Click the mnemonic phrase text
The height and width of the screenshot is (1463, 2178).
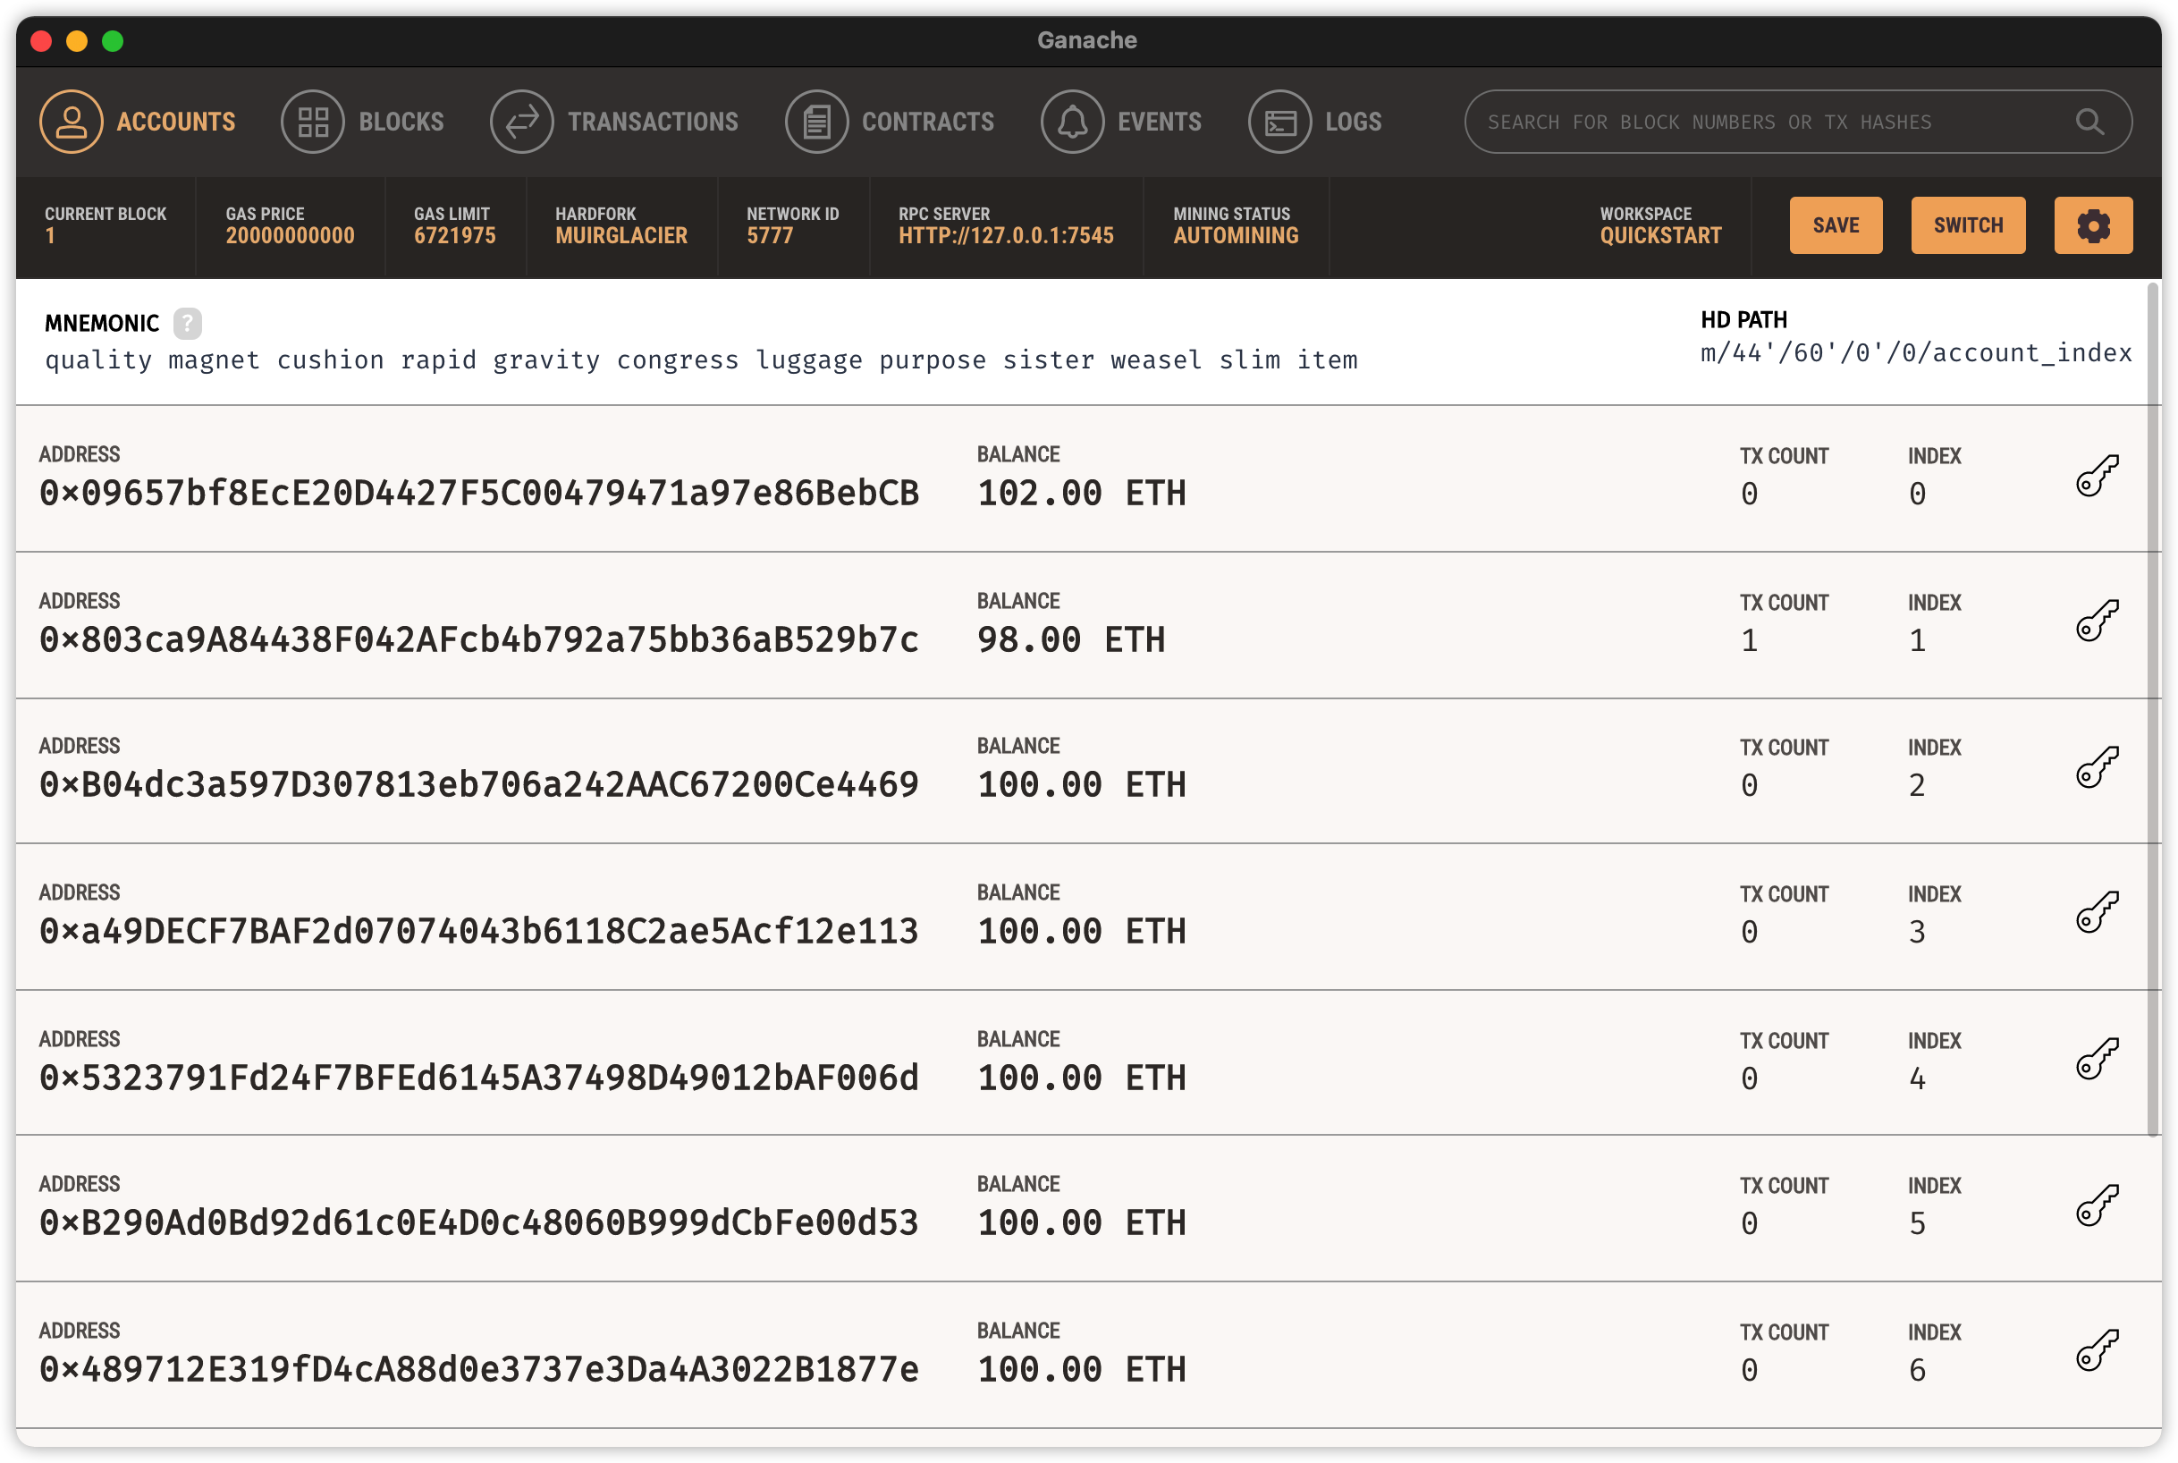[702, 360]
